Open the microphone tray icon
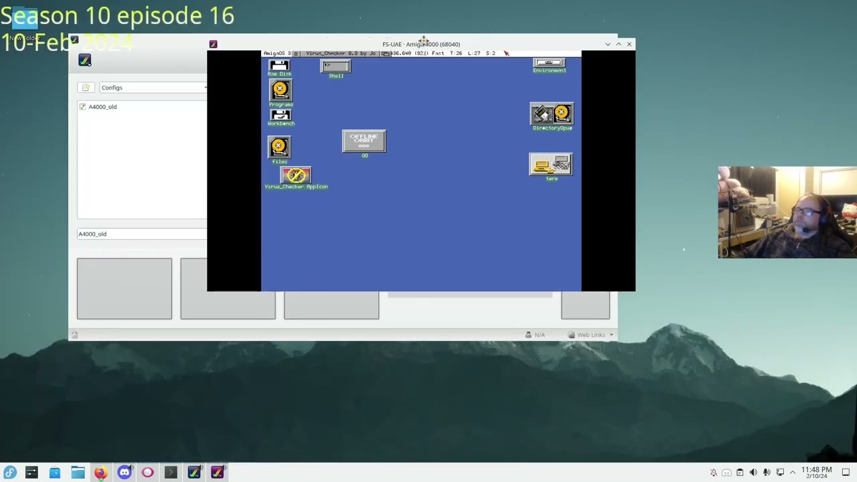 [x=767, y=473]
